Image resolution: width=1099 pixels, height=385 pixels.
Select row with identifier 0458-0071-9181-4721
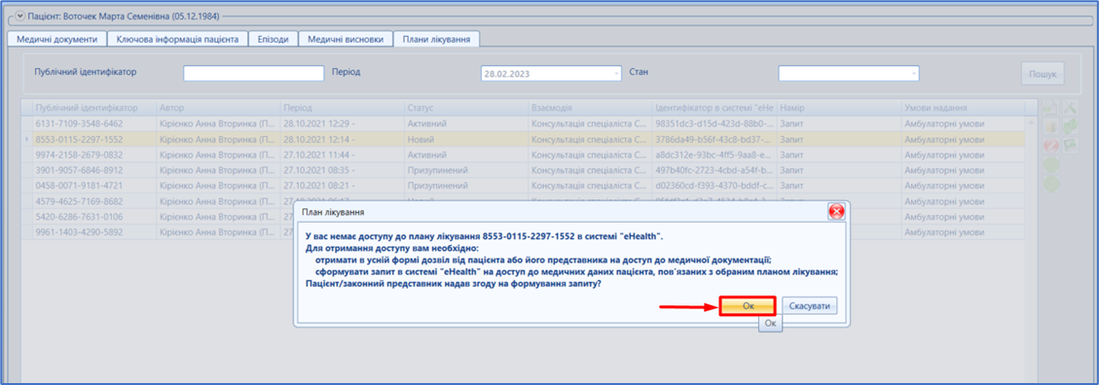pos(523,187)
